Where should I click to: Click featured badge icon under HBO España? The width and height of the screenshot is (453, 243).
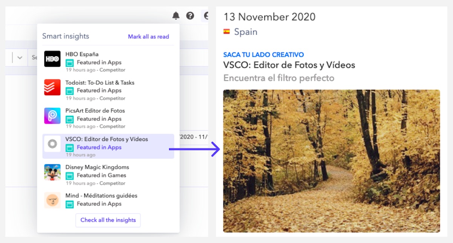[x=69, y=63]
